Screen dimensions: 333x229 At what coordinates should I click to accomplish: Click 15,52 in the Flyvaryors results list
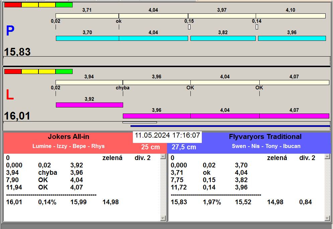pyautogui.click(x=243, y=202)
